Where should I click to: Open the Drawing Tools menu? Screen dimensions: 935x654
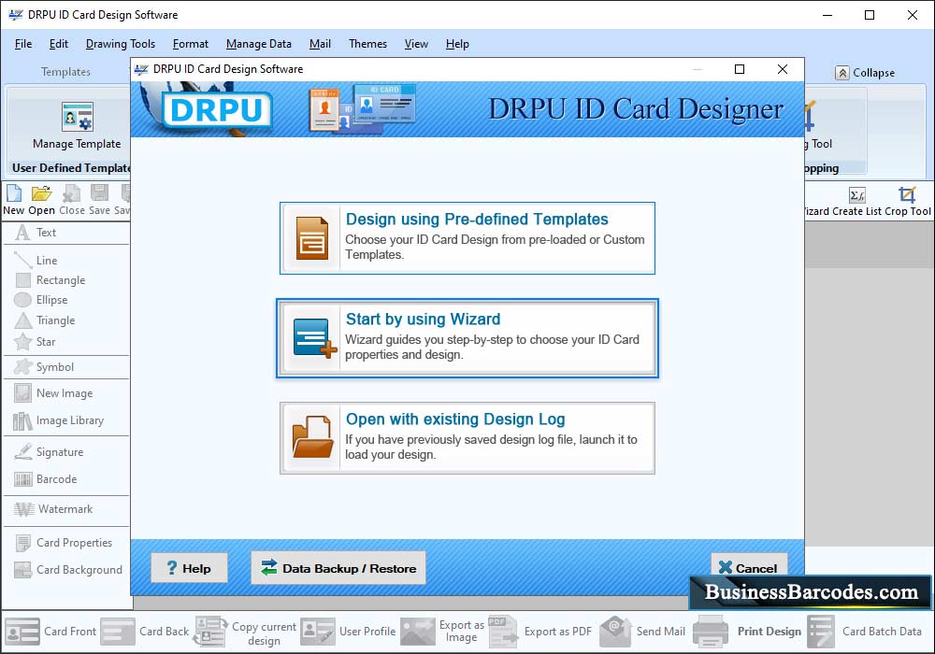121,44
